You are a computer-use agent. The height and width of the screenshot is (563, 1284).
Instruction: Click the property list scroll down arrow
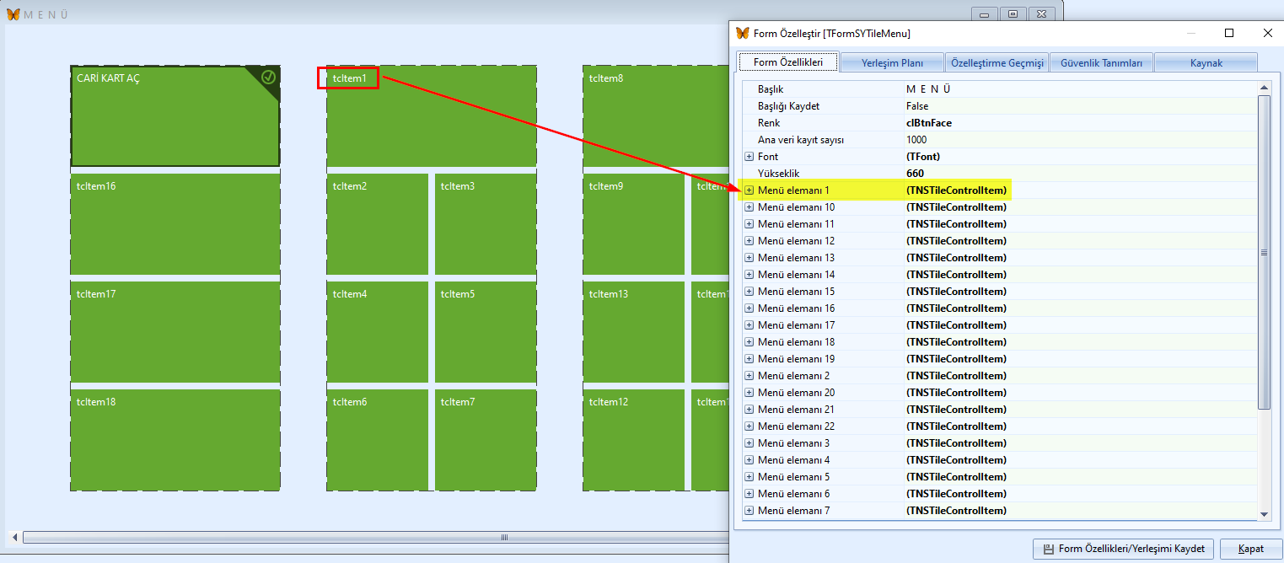[1264, 514]
